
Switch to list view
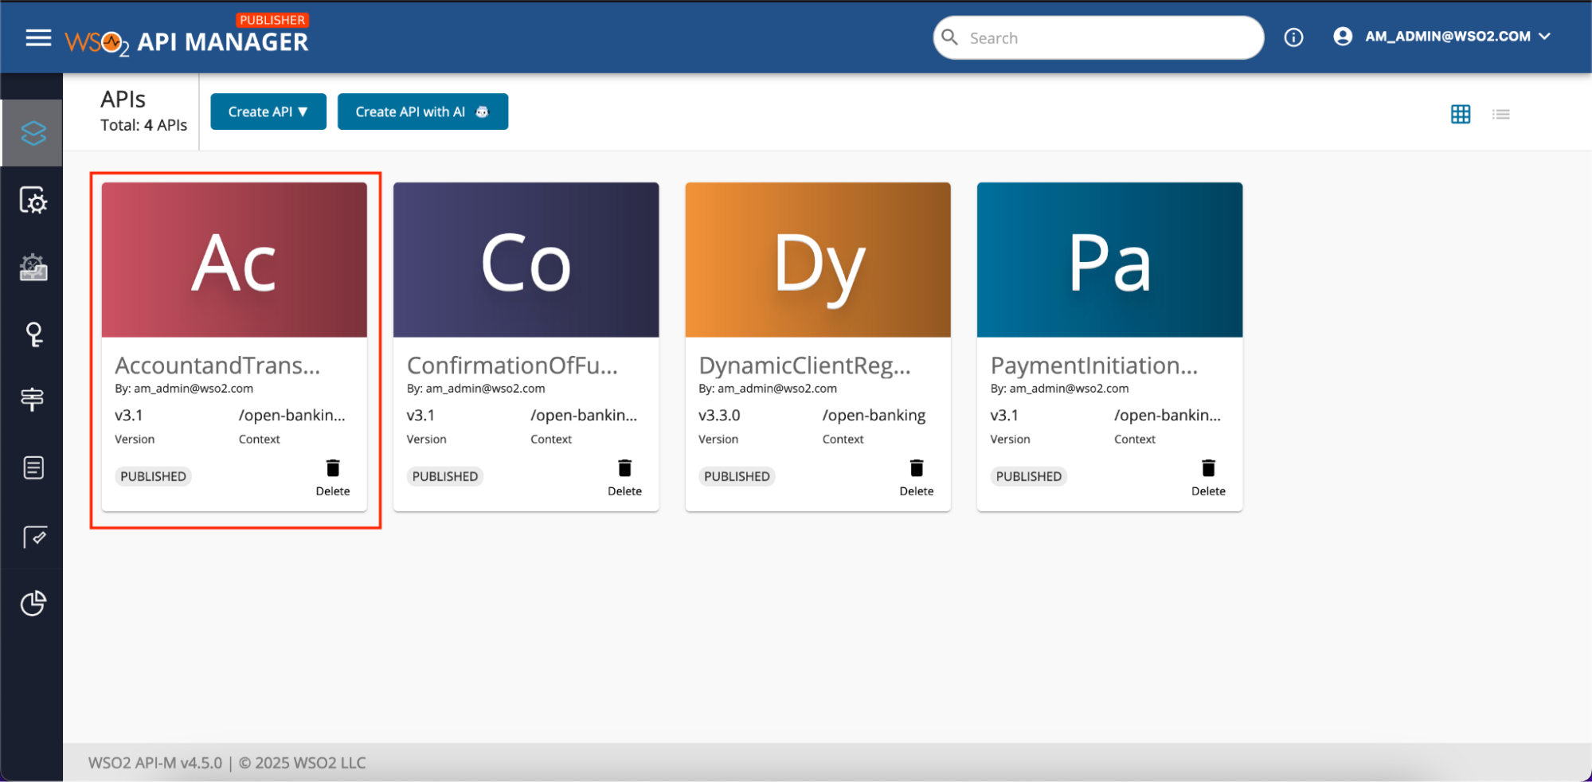(x=1501, y=114)
